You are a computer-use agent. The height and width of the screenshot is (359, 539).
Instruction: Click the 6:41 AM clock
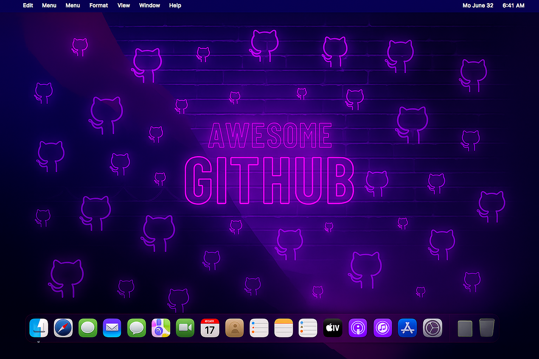(513, 5)
